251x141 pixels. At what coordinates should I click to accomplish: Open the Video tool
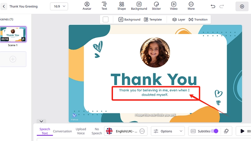tap(174, 6)
